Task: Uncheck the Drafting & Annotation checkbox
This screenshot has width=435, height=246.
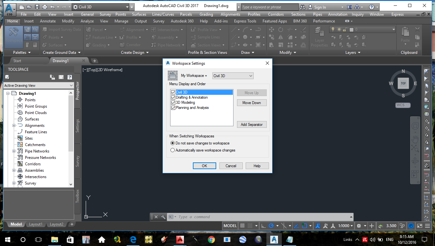Action: click(173, 97)
